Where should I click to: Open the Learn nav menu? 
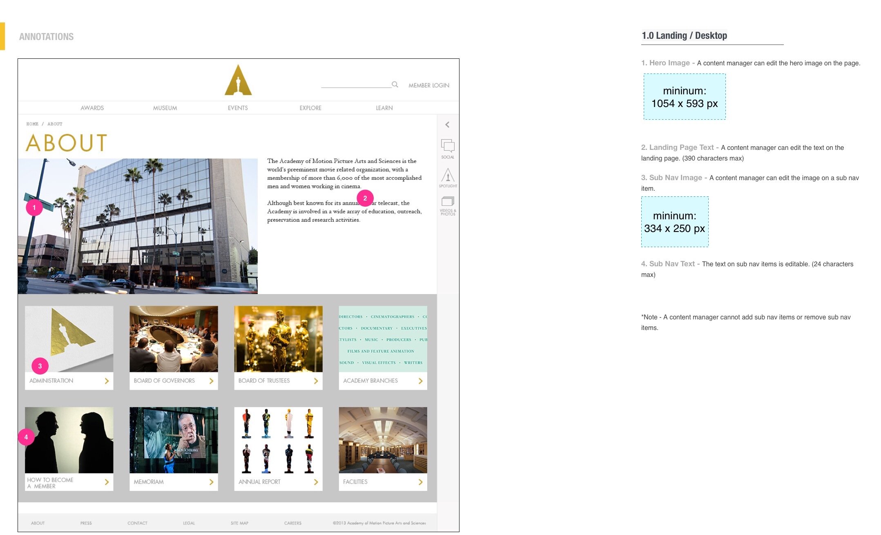384,108
